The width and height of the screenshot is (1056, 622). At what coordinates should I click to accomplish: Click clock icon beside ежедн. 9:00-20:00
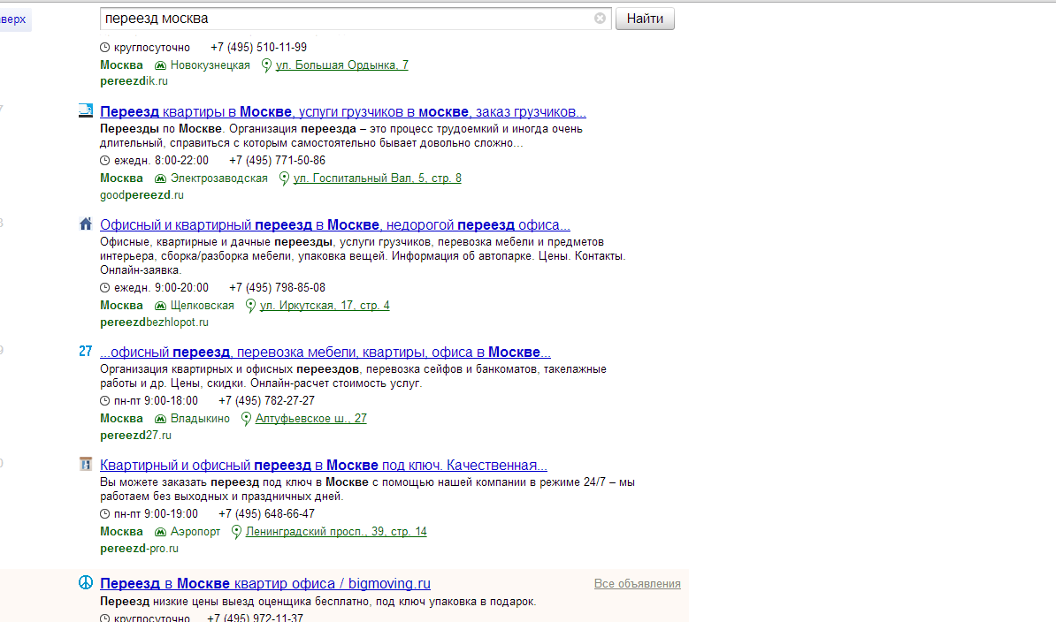(104, 287)
